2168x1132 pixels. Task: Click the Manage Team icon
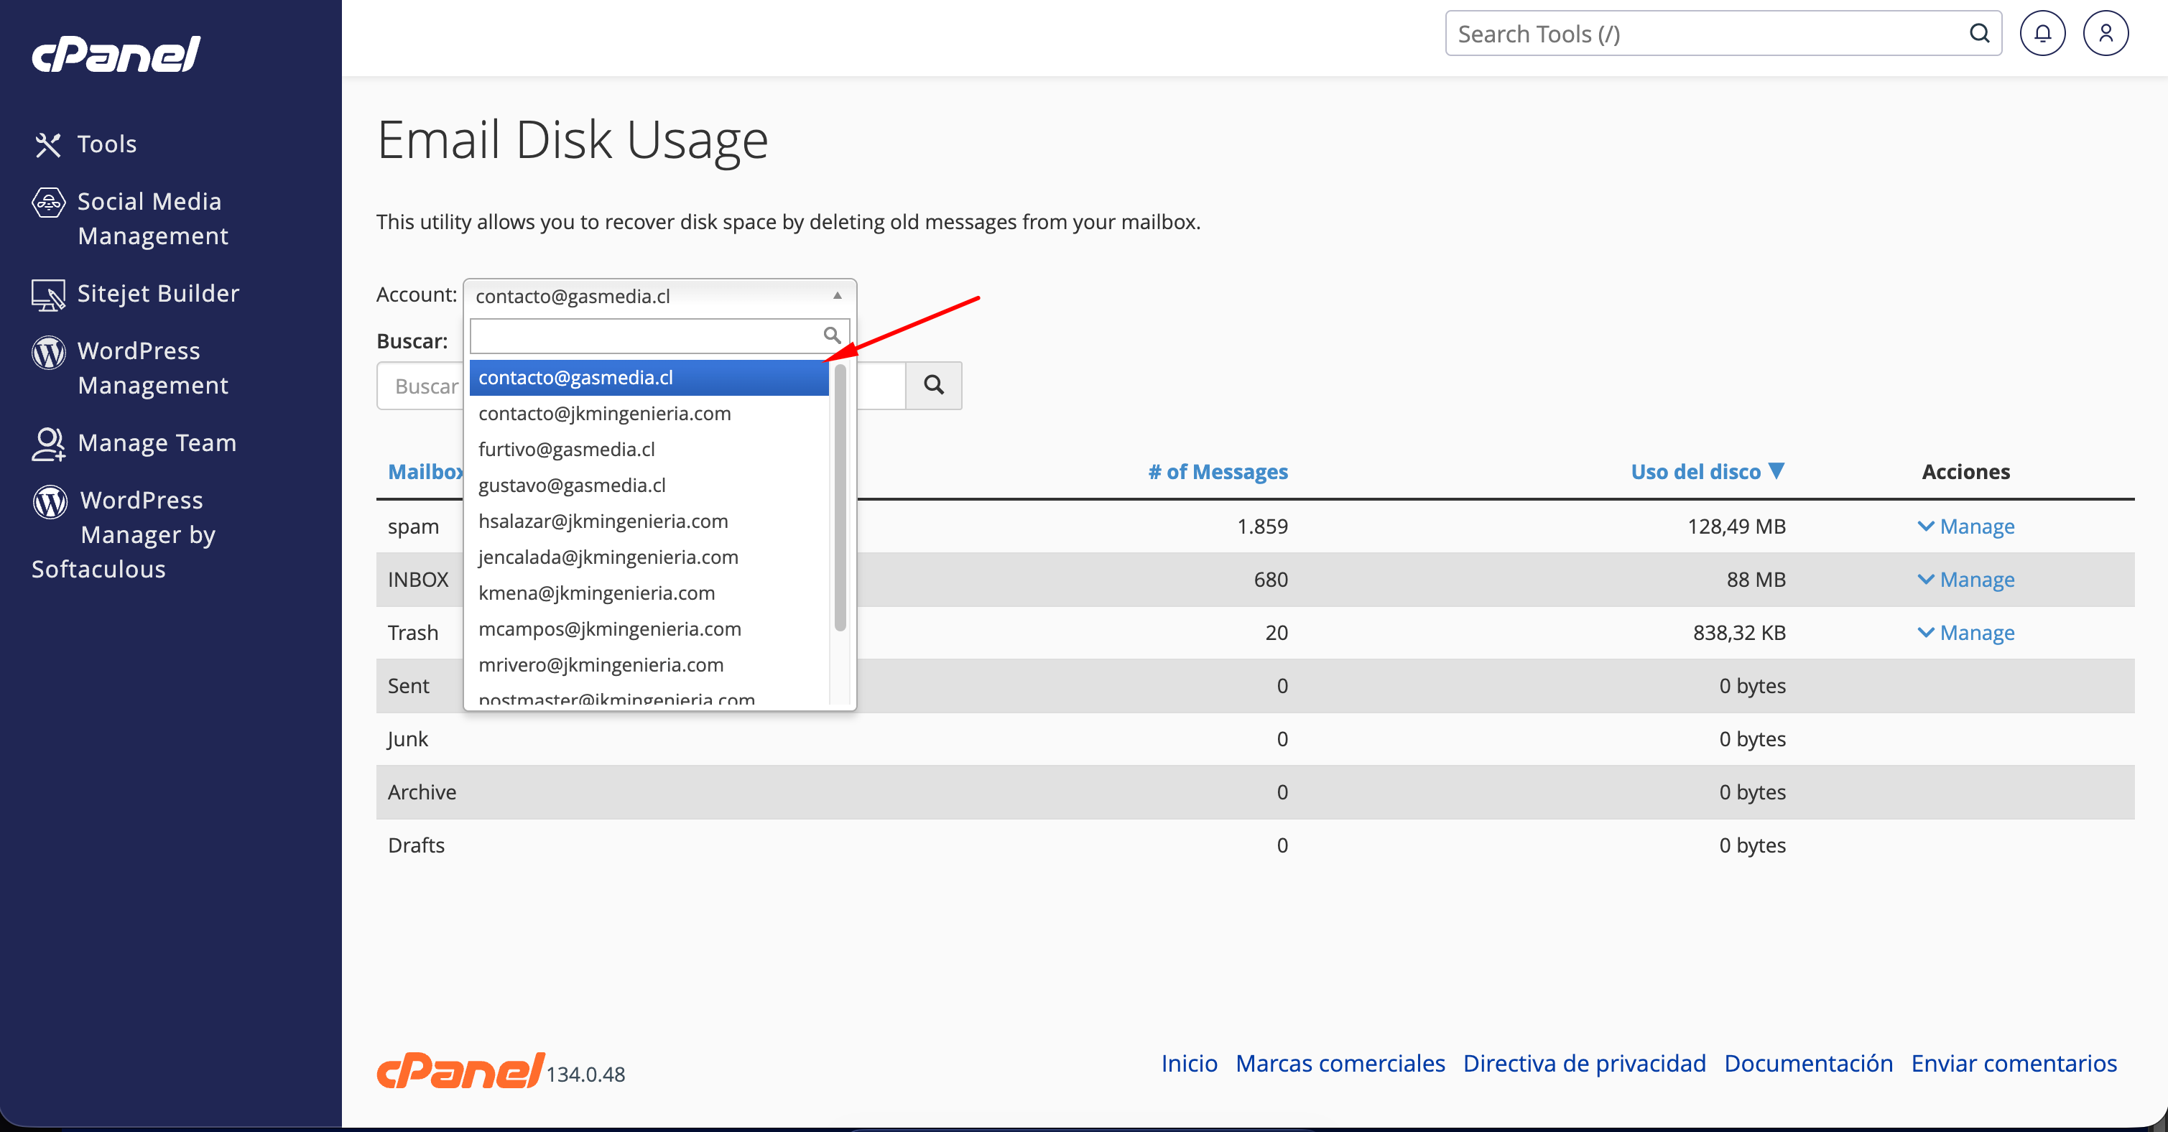pyautogui.click(x=48, y=444)
